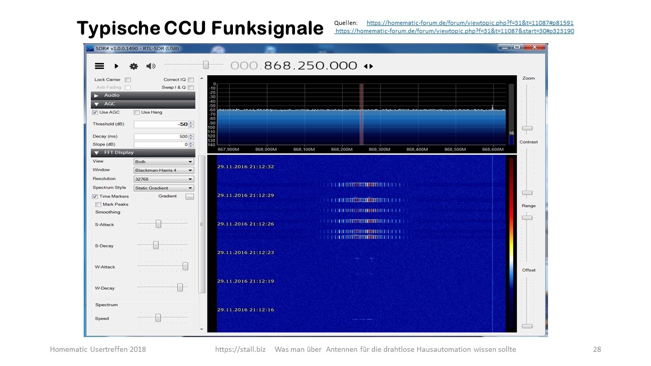
Task: Start the radio with play button
Action: coord(116,66)
